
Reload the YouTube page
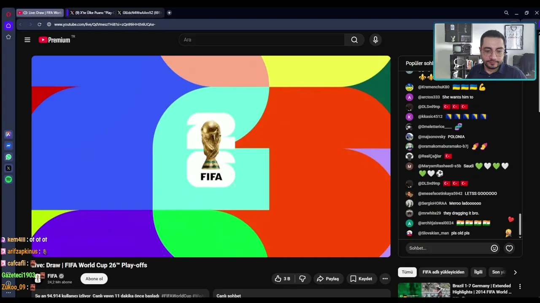pos(39,24)
